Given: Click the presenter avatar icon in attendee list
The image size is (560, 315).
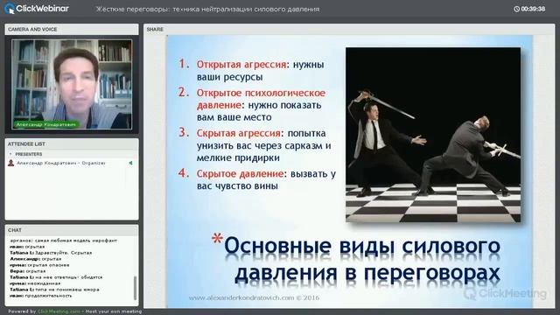Looking at the screenshot, I should 11,163.
